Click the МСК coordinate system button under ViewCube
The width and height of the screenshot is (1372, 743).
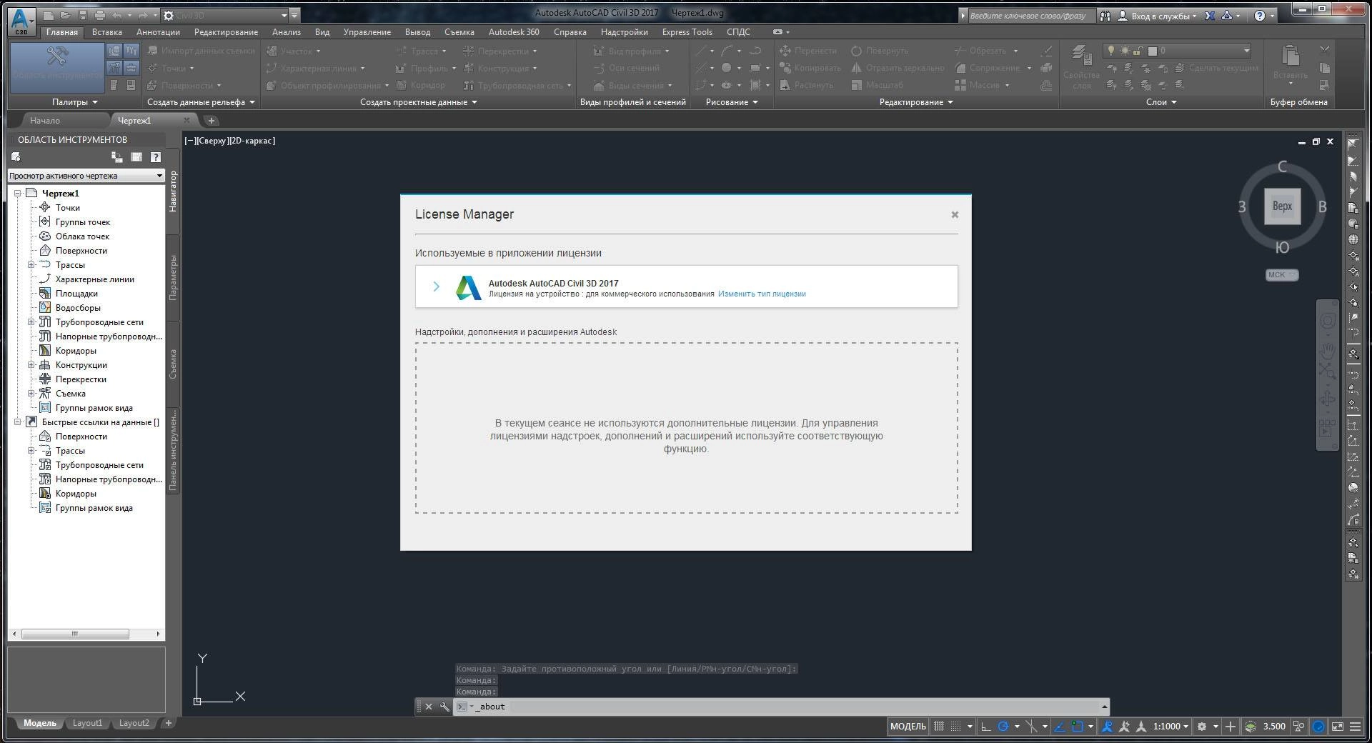[1281, 275]
